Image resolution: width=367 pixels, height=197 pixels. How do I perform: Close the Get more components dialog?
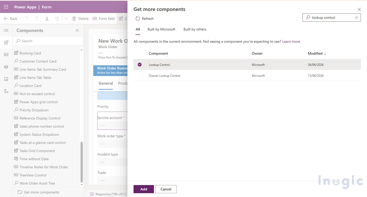click(359, 9)
